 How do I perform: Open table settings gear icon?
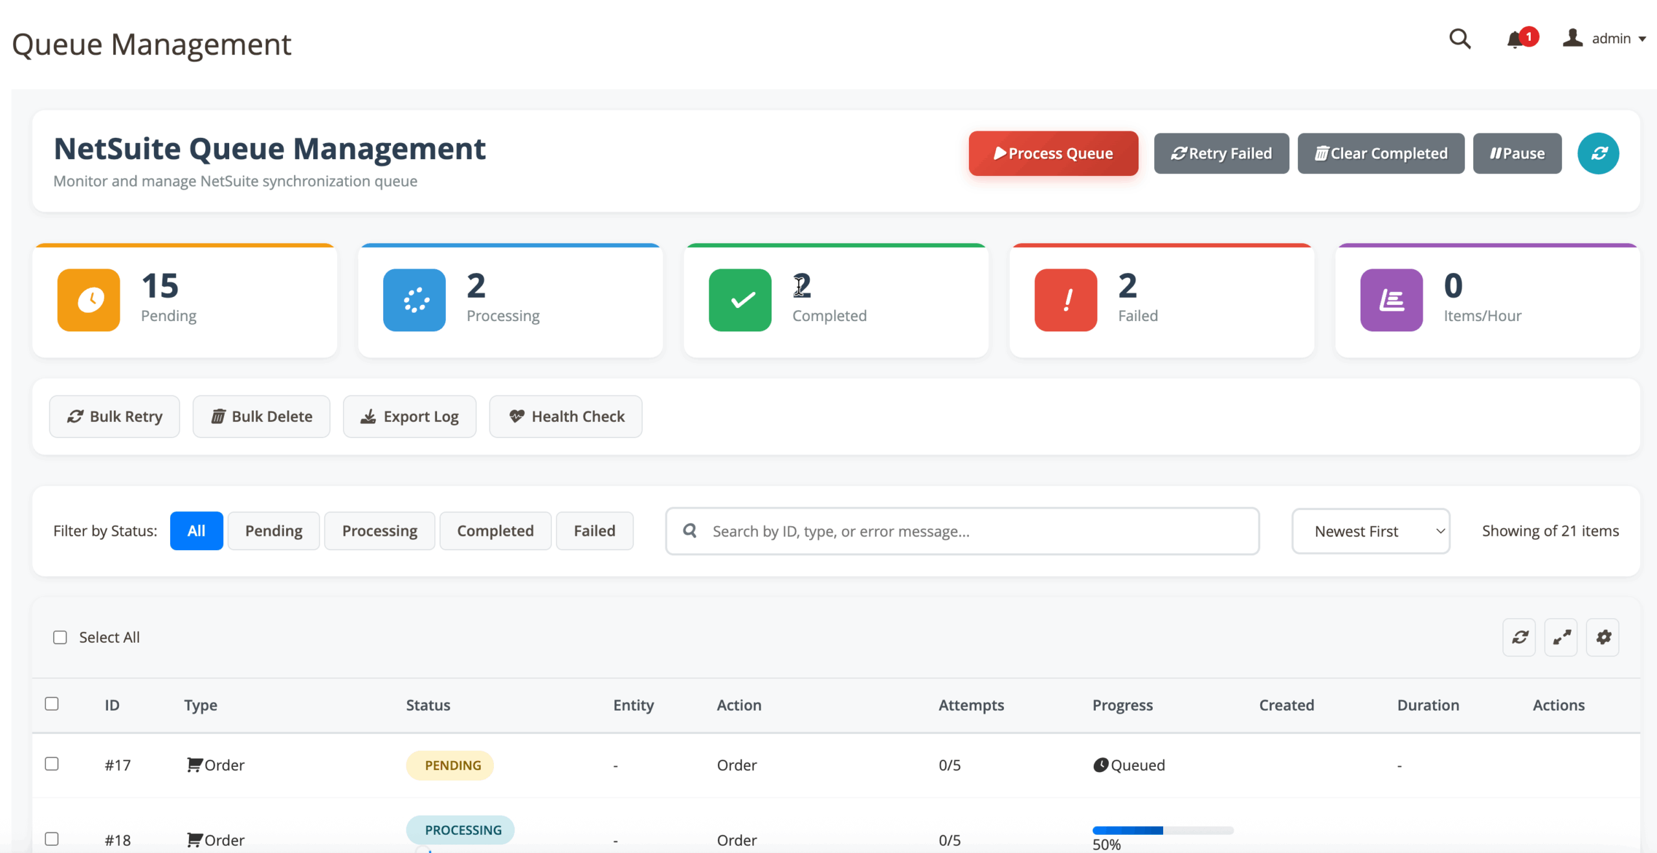tap(1603, 637)
